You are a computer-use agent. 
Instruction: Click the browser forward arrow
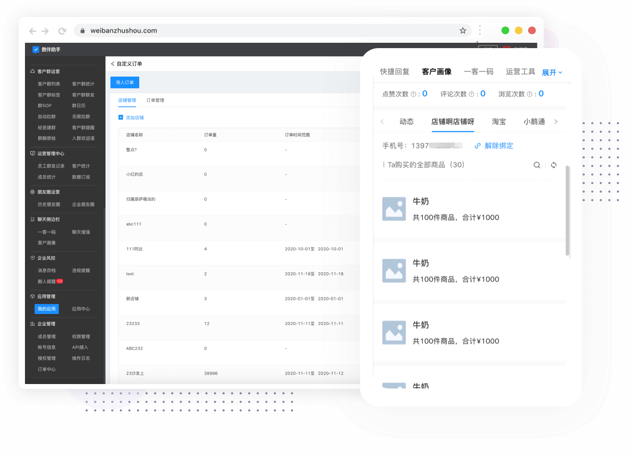click(45, 31)
